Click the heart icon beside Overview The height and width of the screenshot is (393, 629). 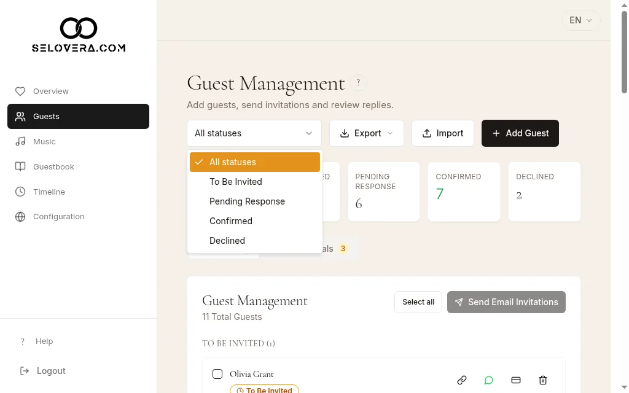point(20,91)
